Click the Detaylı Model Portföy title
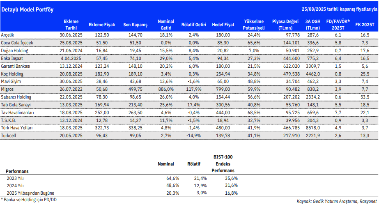 tap(28, 9)
